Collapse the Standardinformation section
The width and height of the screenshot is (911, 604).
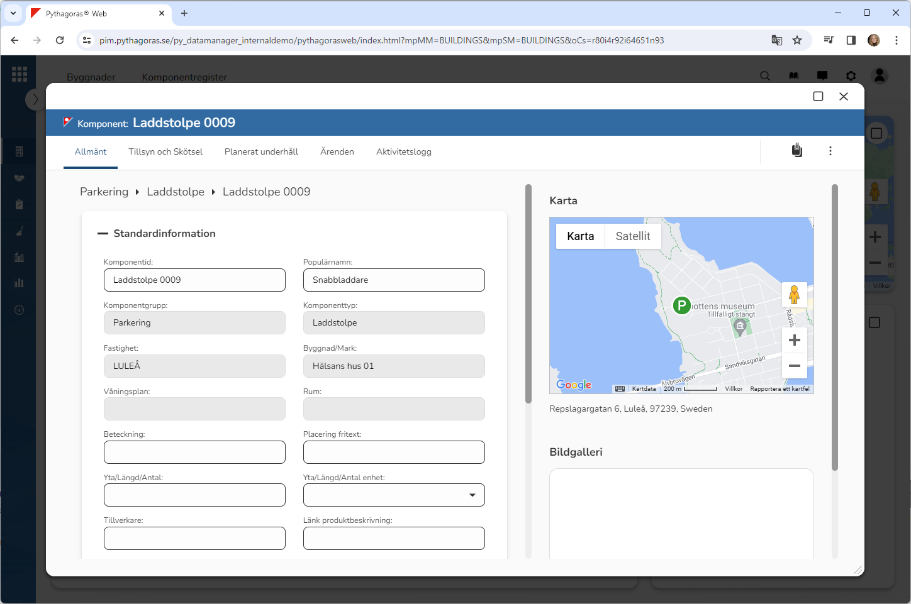tap(103, 234)
